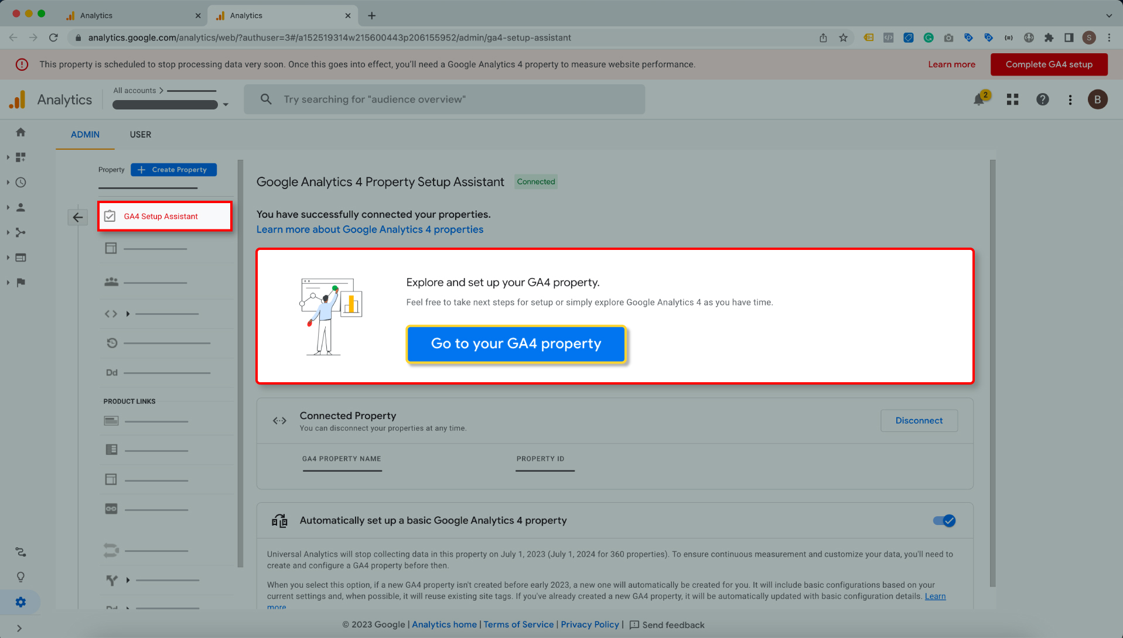Open Learn more about Google Analytics 4 properties
The width and height of the screenshot is (1123, 638).
point(370,229)
